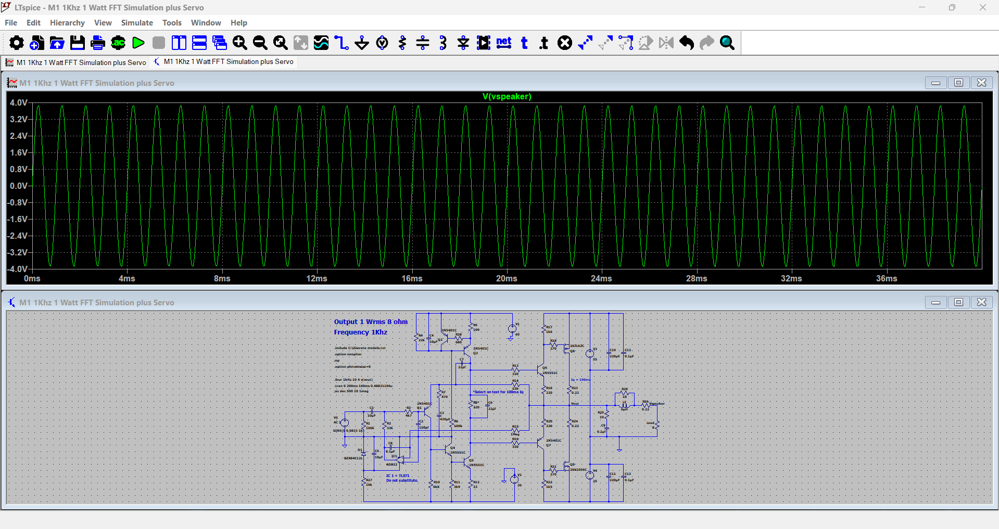Run the simulation with green arrow
The height and width of the screenshot is (529, 999).
click(138, 43)
